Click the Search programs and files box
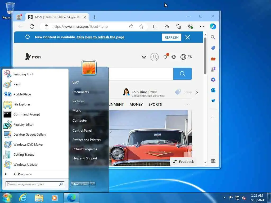 tap(35, 184)
